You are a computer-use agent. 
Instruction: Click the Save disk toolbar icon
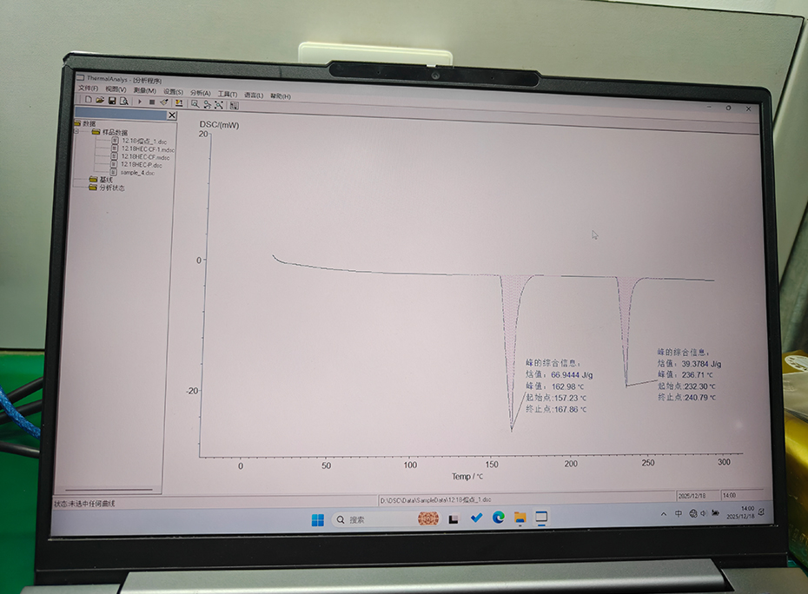click(x=111, y=102)
